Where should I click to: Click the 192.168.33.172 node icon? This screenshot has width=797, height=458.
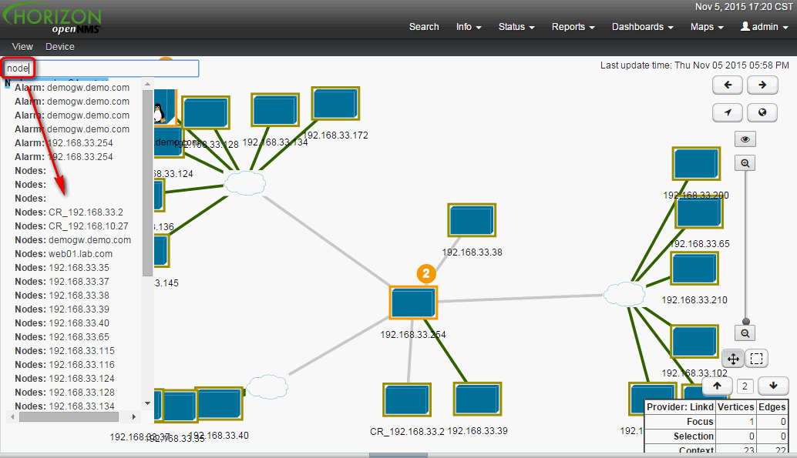[x=335, y=104]
